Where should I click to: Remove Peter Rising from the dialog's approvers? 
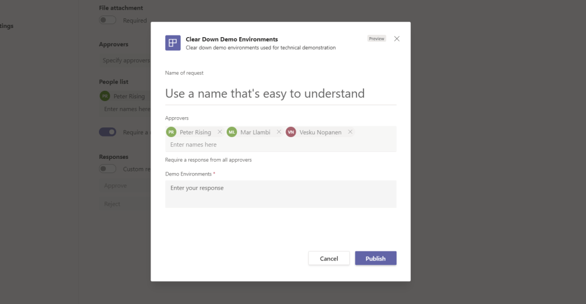click(x=220, y=132)
